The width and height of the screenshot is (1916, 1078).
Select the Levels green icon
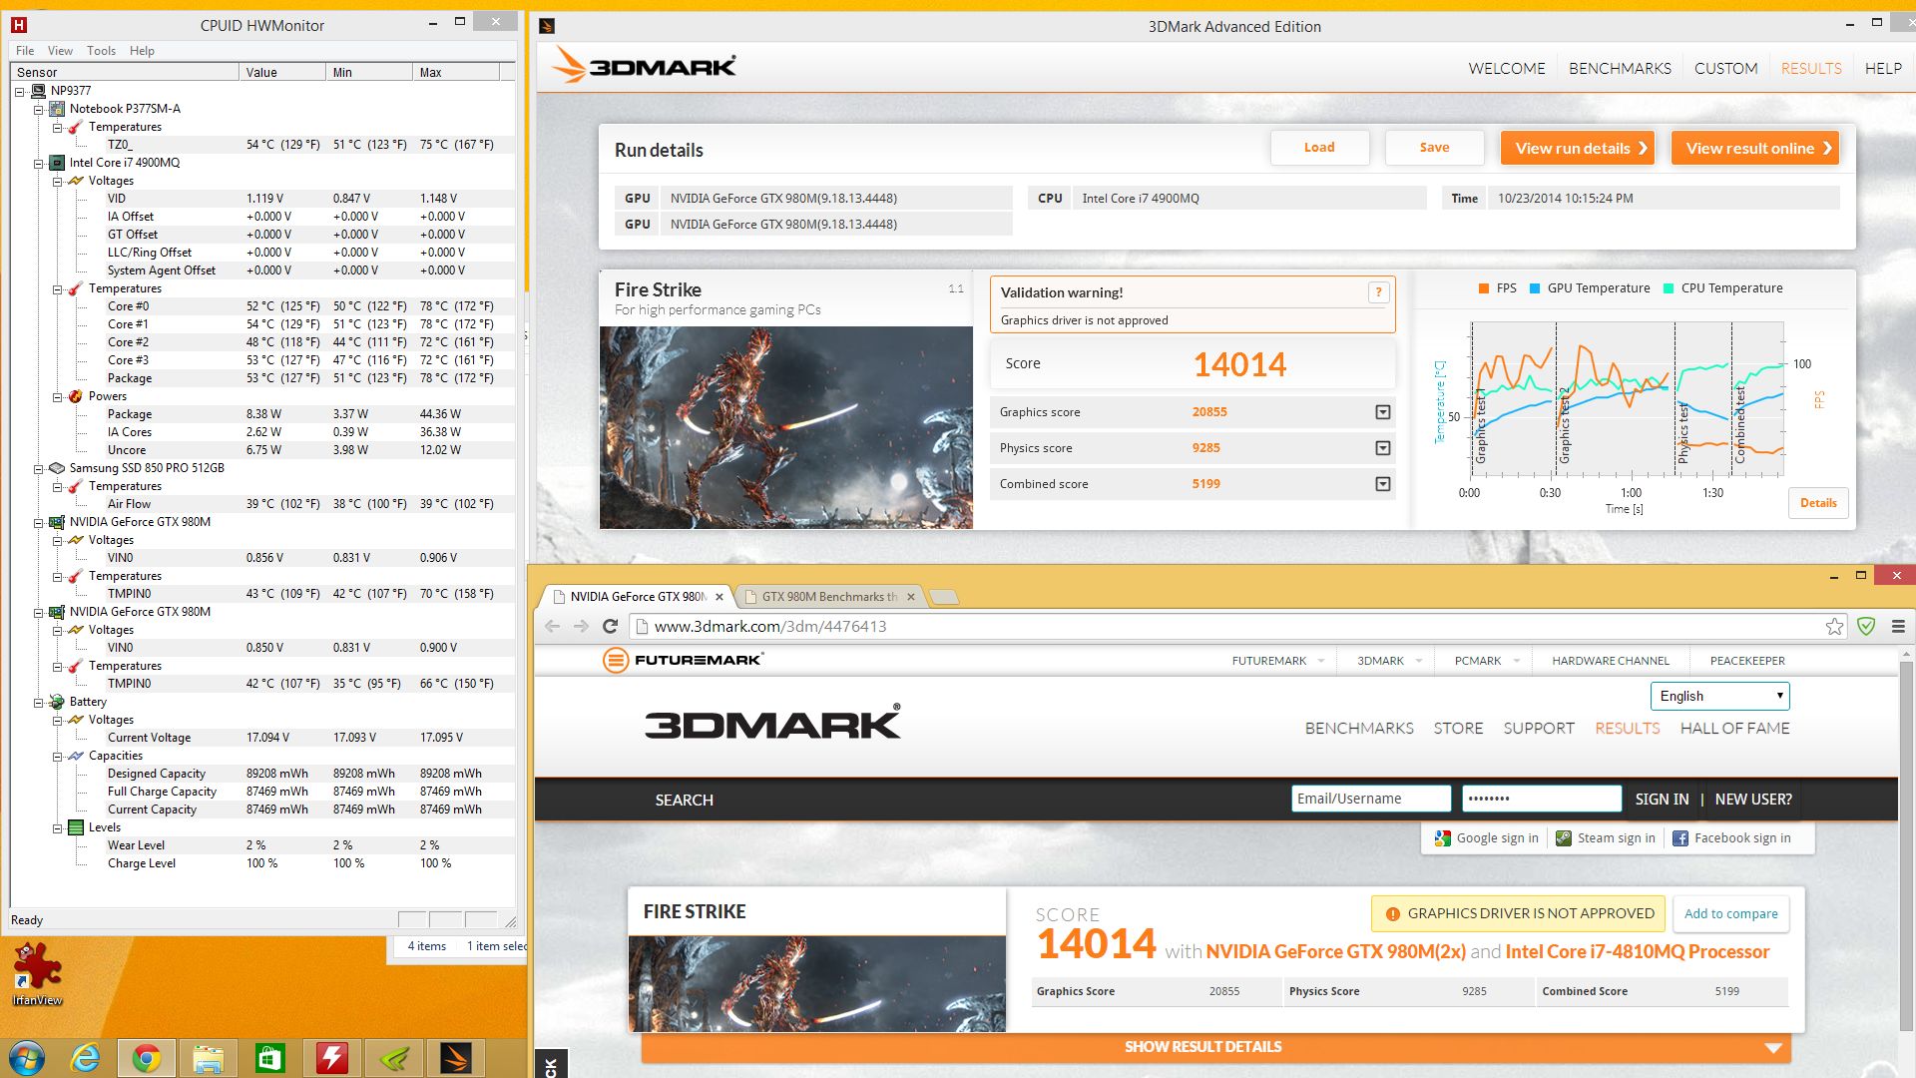point(75,827)
